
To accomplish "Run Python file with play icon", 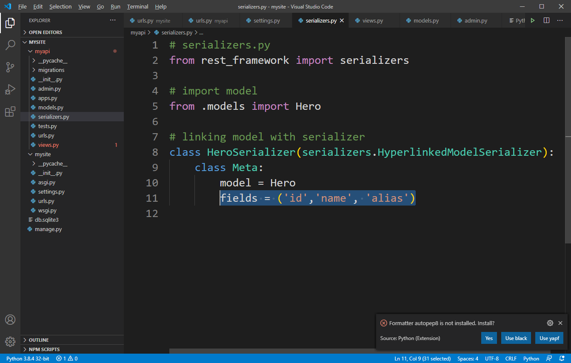I will [533, 20].
